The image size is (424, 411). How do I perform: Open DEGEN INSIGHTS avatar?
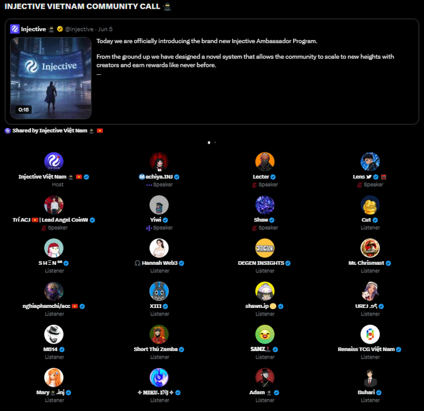click(x=265, y=248)
